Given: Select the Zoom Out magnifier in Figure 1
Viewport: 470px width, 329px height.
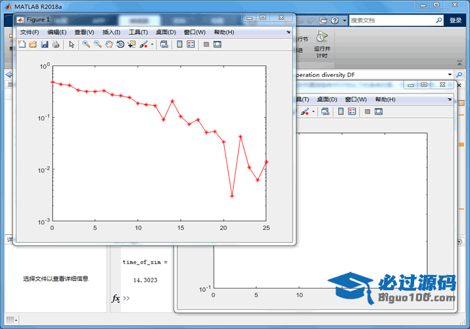Looking at the screenshot, I should (x=97, y=45).
